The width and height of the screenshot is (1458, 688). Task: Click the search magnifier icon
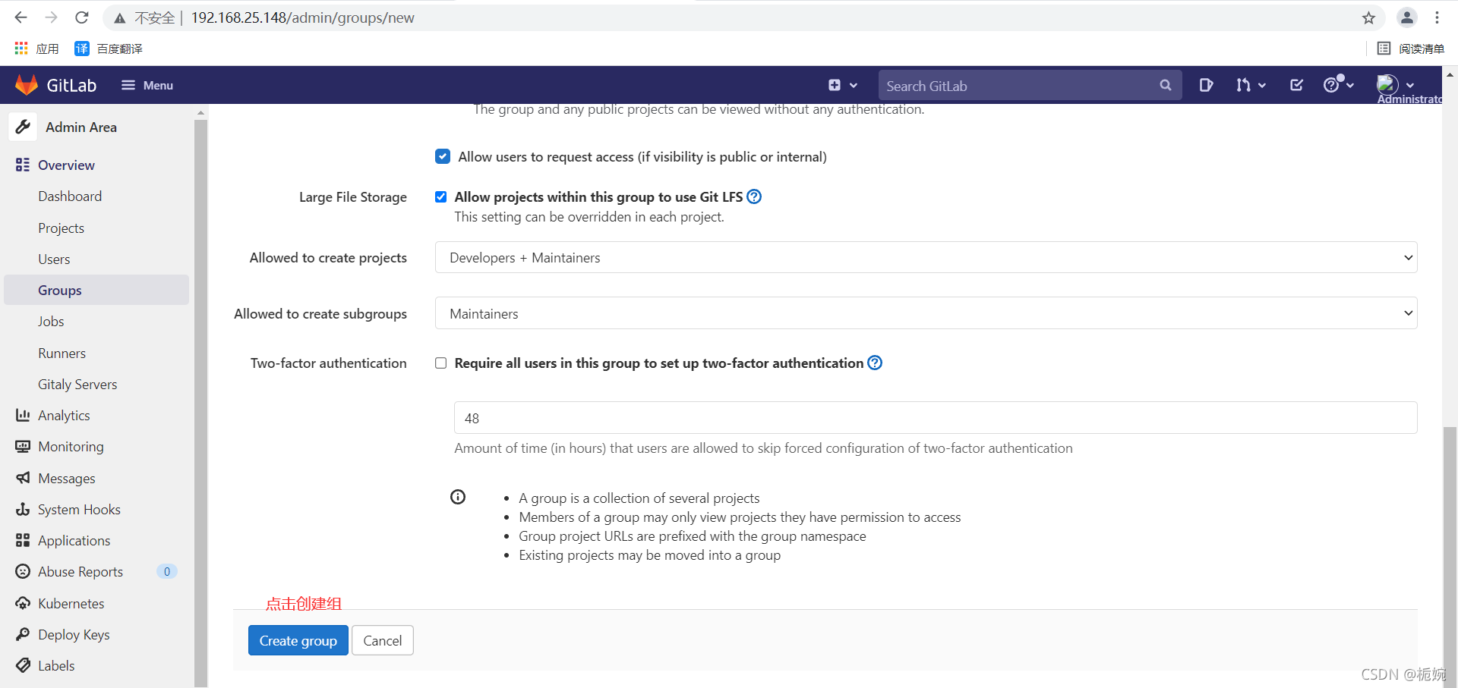click(x=1166, y=86)
